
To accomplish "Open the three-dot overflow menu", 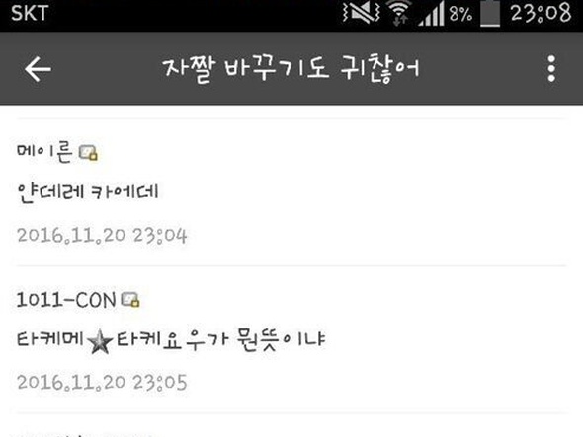I will (x=551, y=69).
